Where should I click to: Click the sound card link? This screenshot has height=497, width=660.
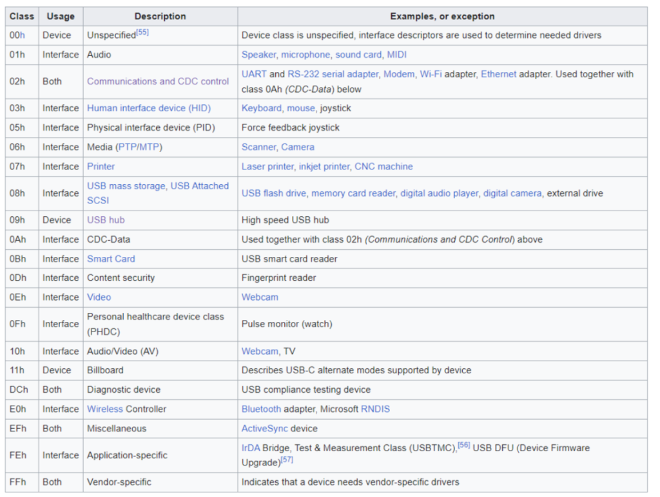pyautogui.click(x=358, y=55)
